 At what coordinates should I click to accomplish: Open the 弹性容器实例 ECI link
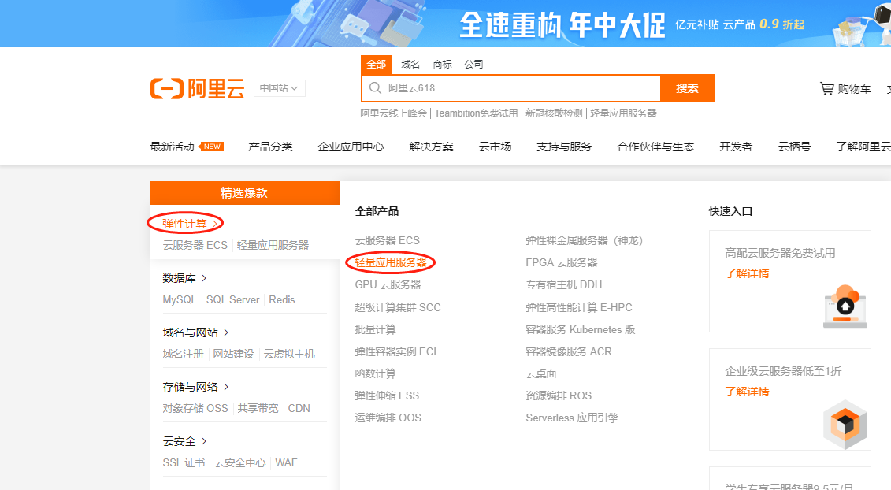coord(395,352)
